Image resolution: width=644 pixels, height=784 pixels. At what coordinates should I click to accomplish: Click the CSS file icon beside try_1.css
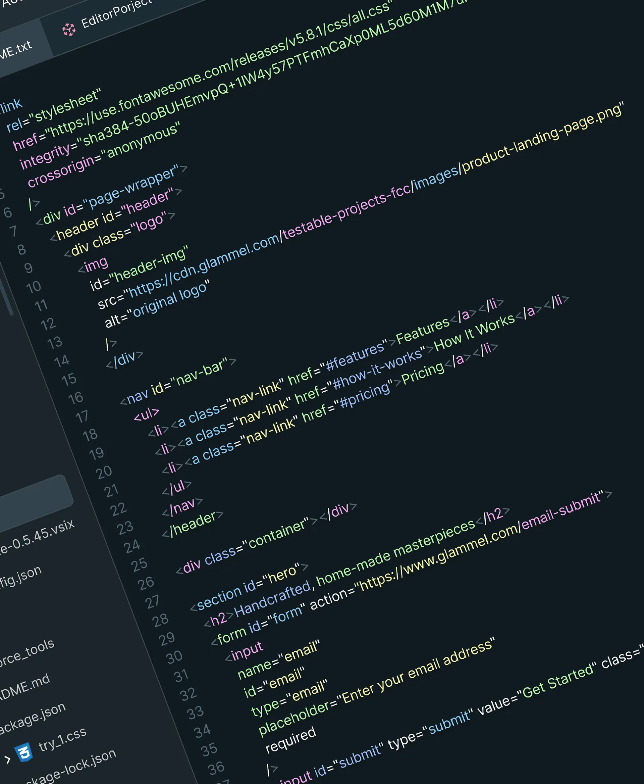tap(24, 752)
